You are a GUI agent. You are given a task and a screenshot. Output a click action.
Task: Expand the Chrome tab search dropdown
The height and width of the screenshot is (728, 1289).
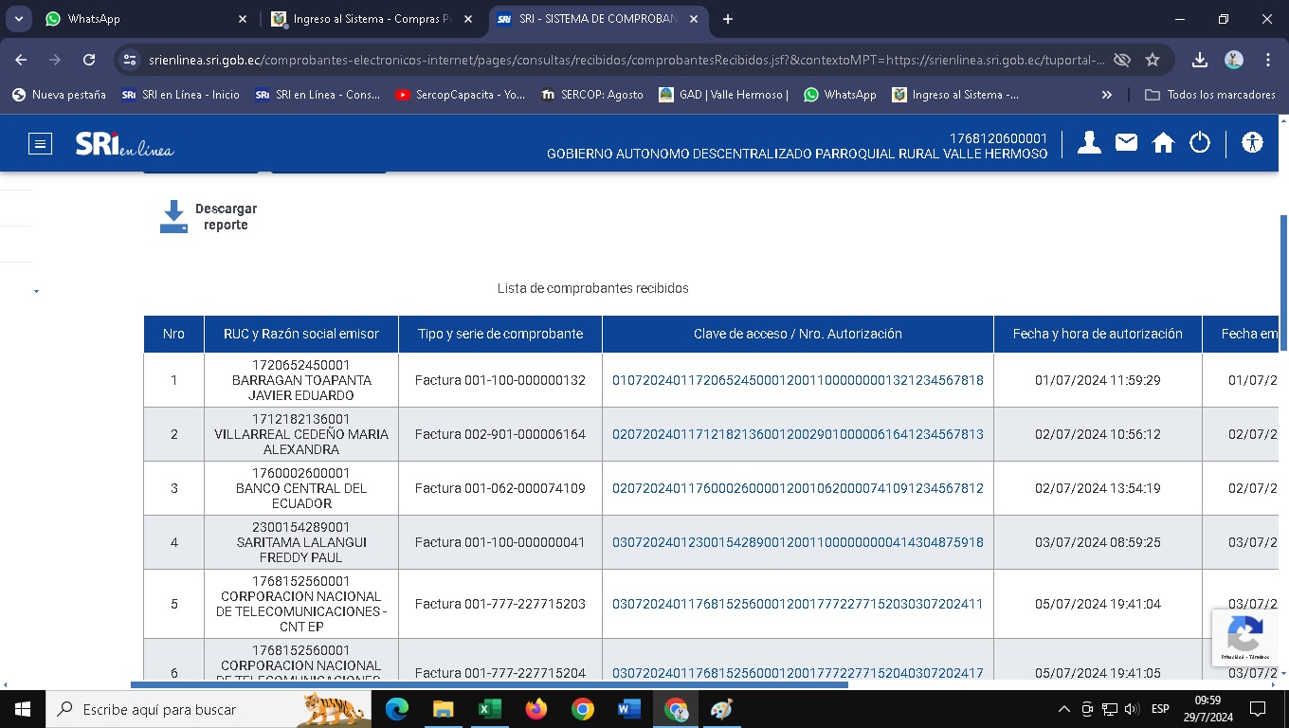coord(19,19)
